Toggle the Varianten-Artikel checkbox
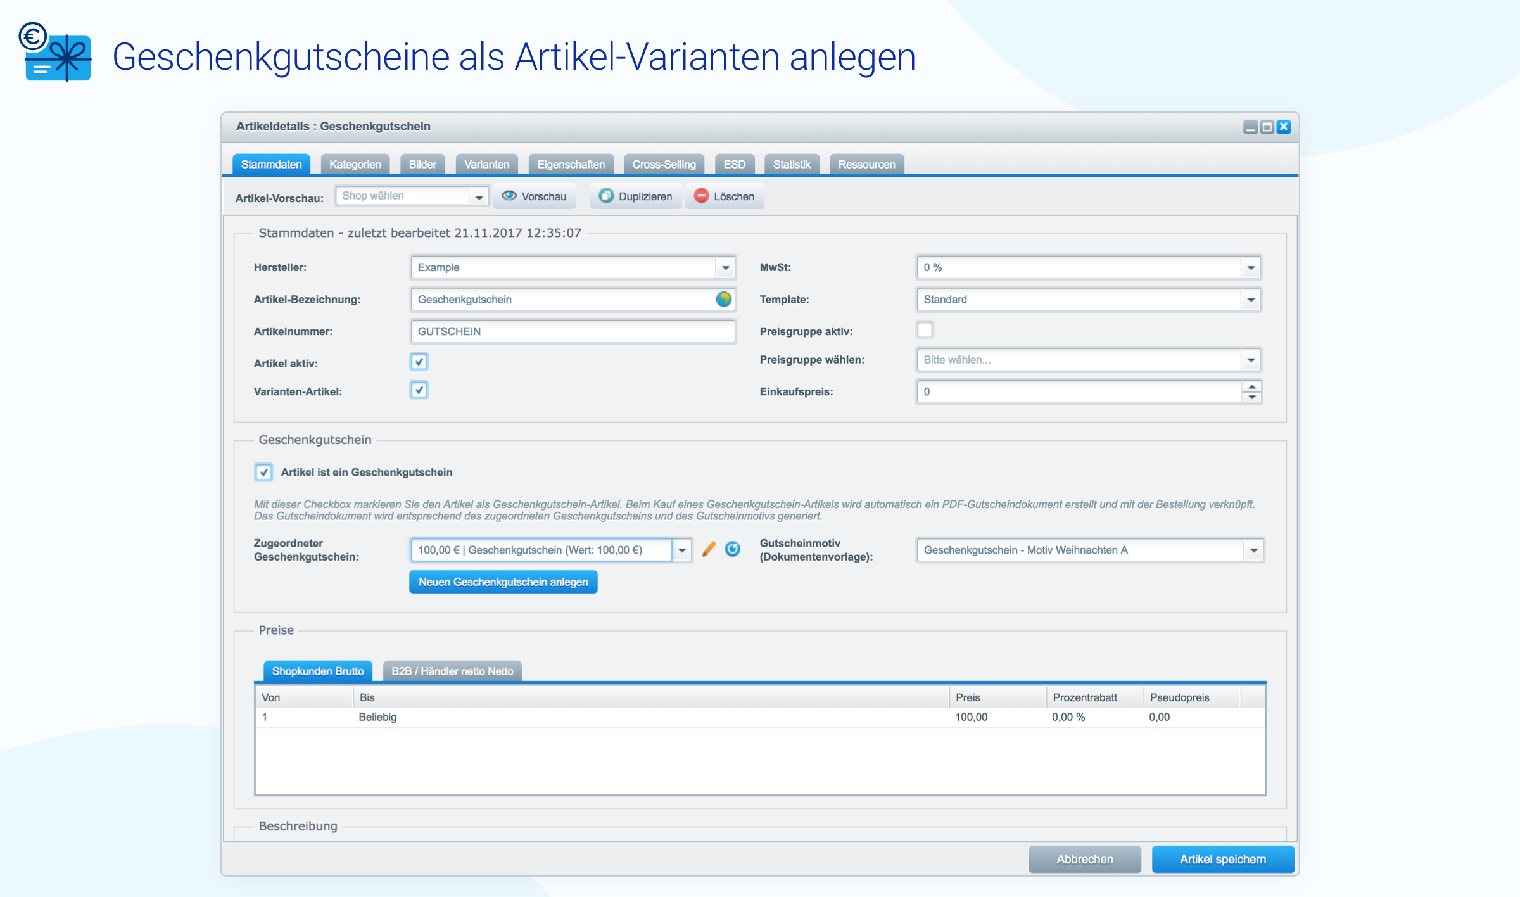Viewport: 1520px width, 897px height. tap(419, 390)
